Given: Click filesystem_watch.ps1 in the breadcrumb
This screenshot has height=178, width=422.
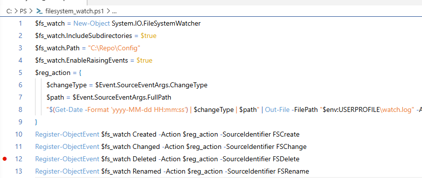Looking at the screenshot, I should (75, 11).
